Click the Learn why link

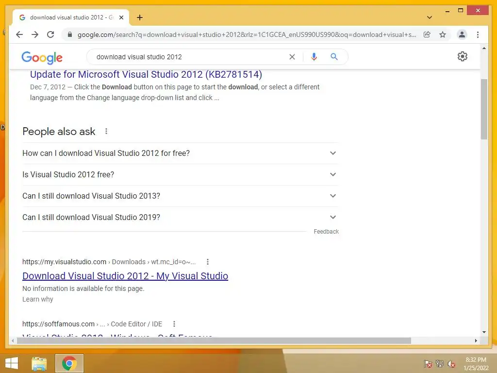point(38,299)
